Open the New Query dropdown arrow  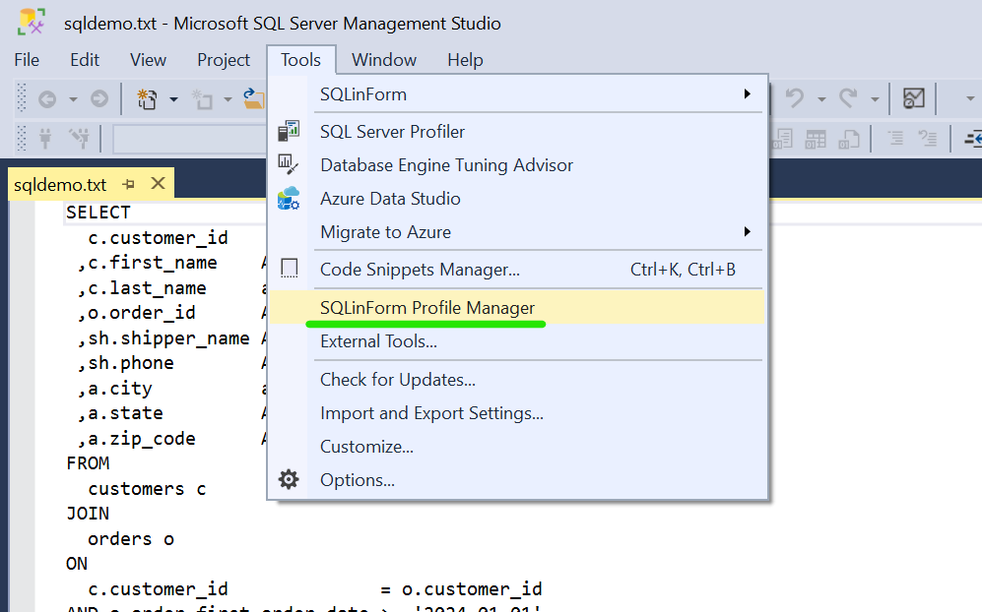(174, 98)
